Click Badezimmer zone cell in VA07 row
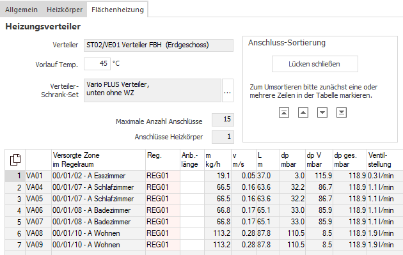The image size is (403, 255). 99,222
